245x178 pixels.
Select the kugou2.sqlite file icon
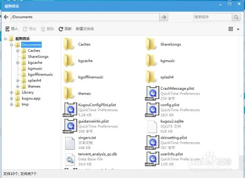click(x=152, y=127)
